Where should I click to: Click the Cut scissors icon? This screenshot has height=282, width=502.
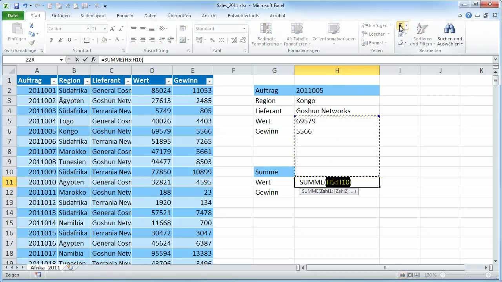coord(32,26)
